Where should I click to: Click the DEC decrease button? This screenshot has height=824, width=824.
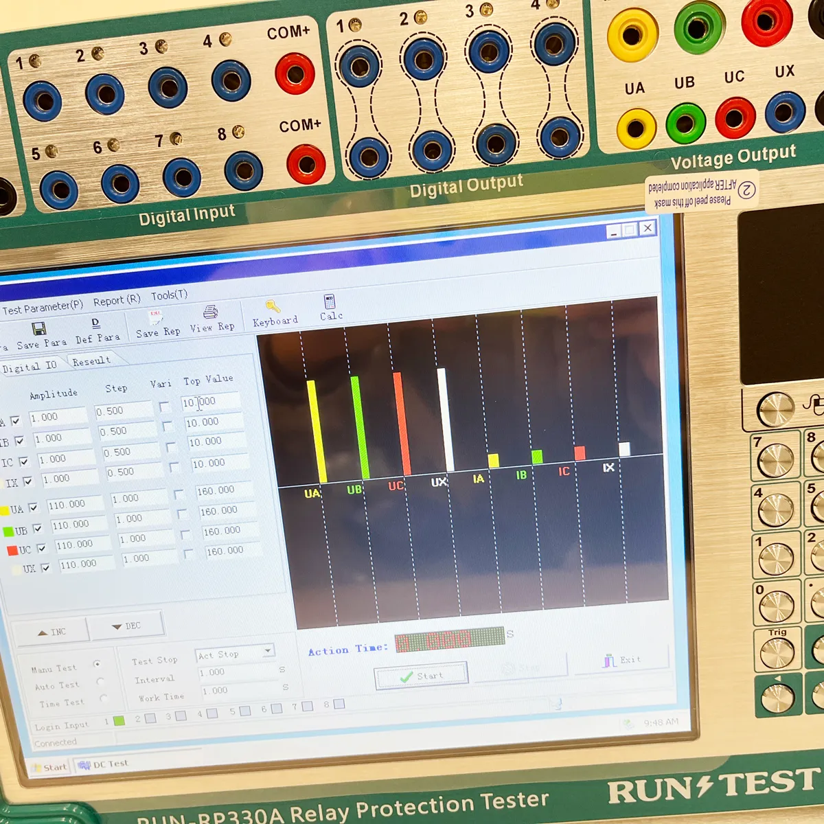pos(127,626)
